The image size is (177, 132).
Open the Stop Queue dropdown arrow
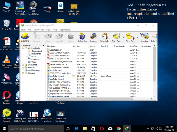(137, 37)
